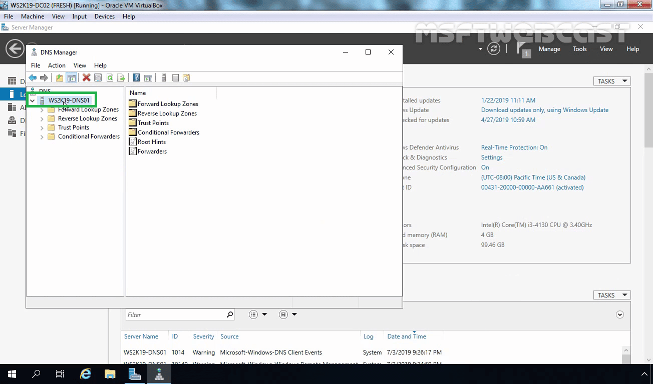This screenshot has width=653, height=384.
Task: Select Trust Points tree node
Action: click(74, 127)
